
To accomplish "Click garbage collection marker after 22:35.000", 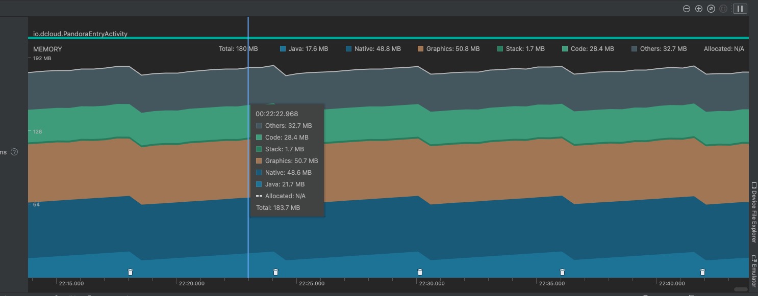I will click(562, 272).
